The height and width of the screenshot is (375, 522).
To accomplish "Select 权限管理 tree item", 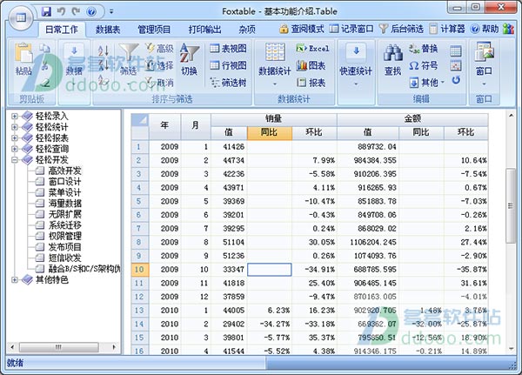I will click(x=64, y=236).
